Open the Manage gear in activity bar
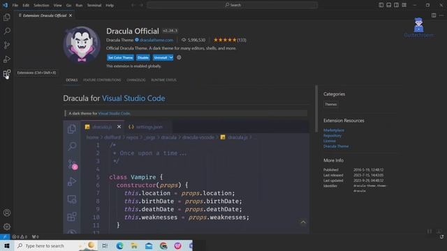 [x=7, y=227]
